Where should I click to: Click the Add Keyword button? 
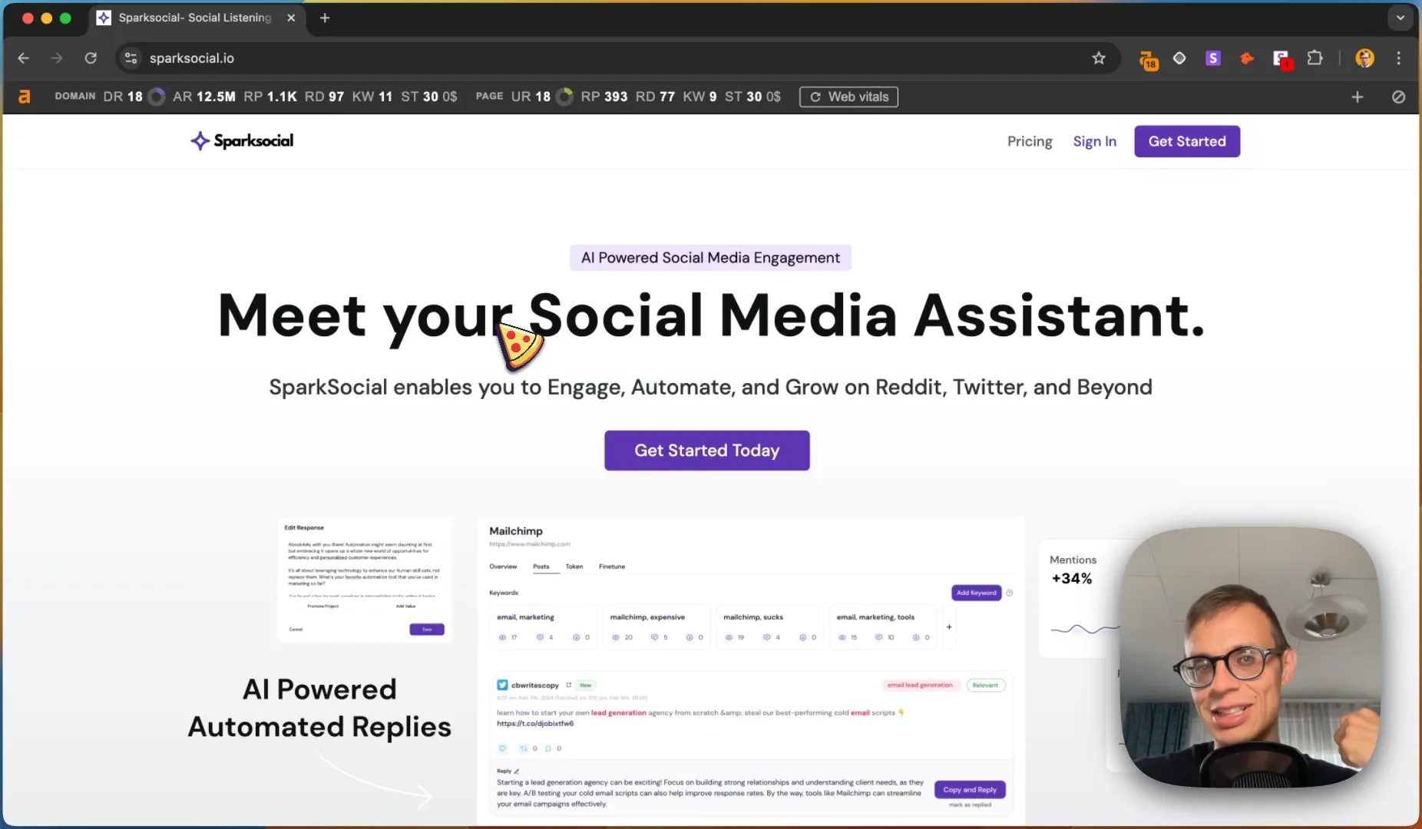point(977,593)
